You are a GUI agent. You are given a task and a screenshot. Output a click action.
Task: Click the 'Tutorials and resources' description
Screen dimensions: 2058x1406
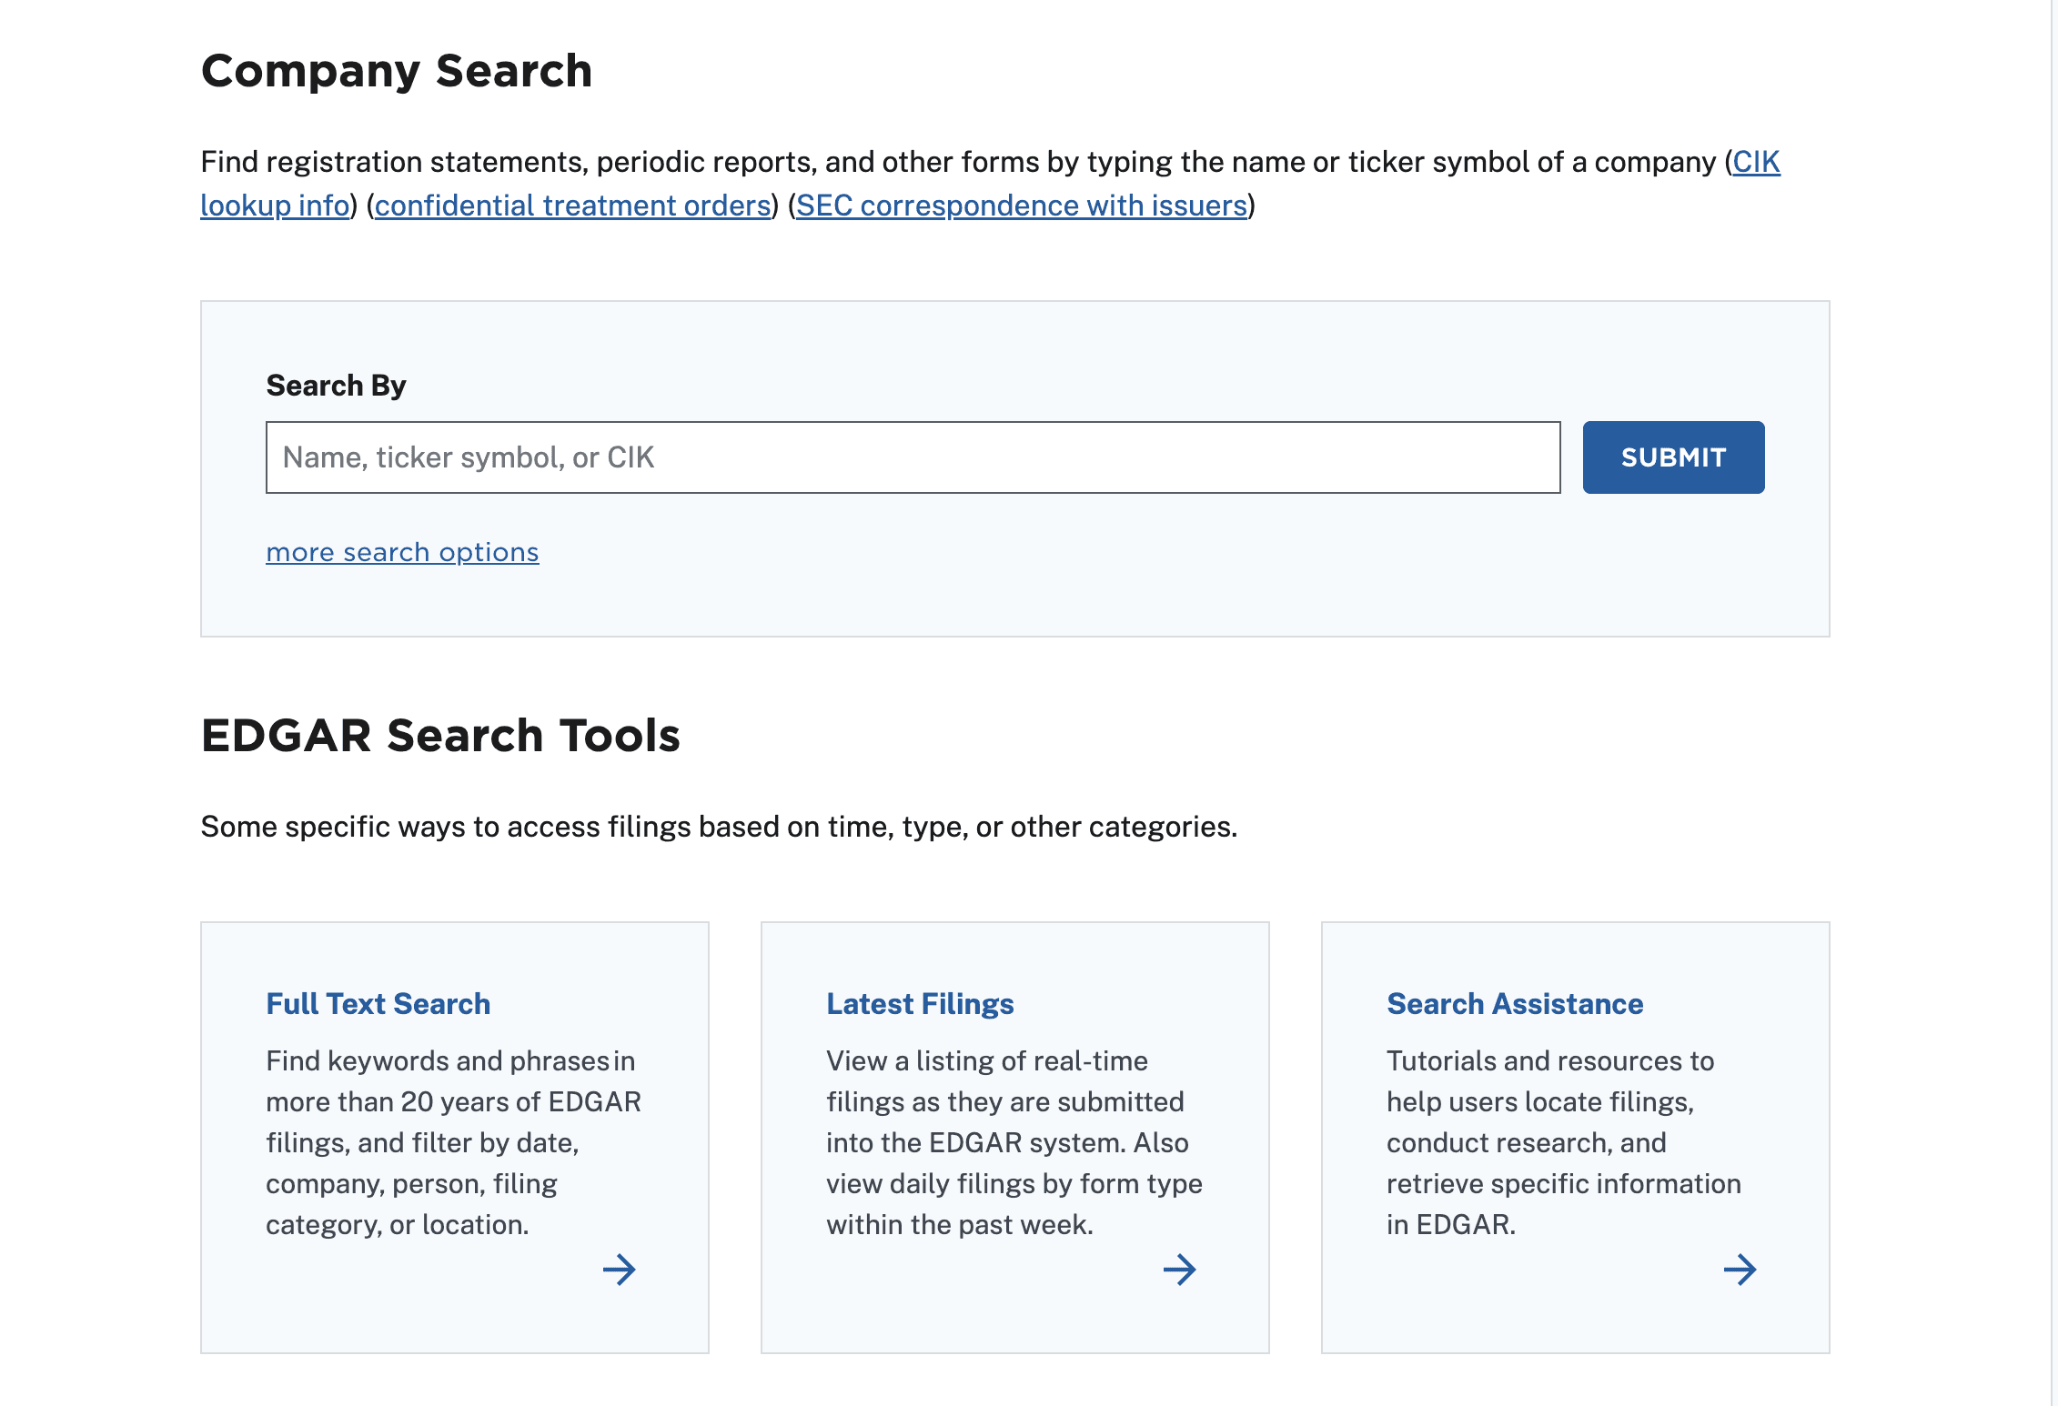tap(1564, 1142)
